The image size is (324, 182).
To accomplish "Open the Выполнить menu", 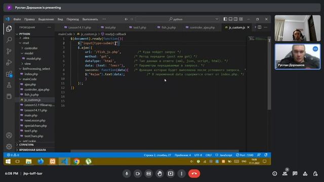I will point(90,19).
